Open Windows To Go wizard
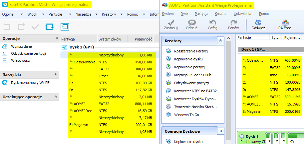The width and height of the screenshot is (304, 144). pos(187,115)
